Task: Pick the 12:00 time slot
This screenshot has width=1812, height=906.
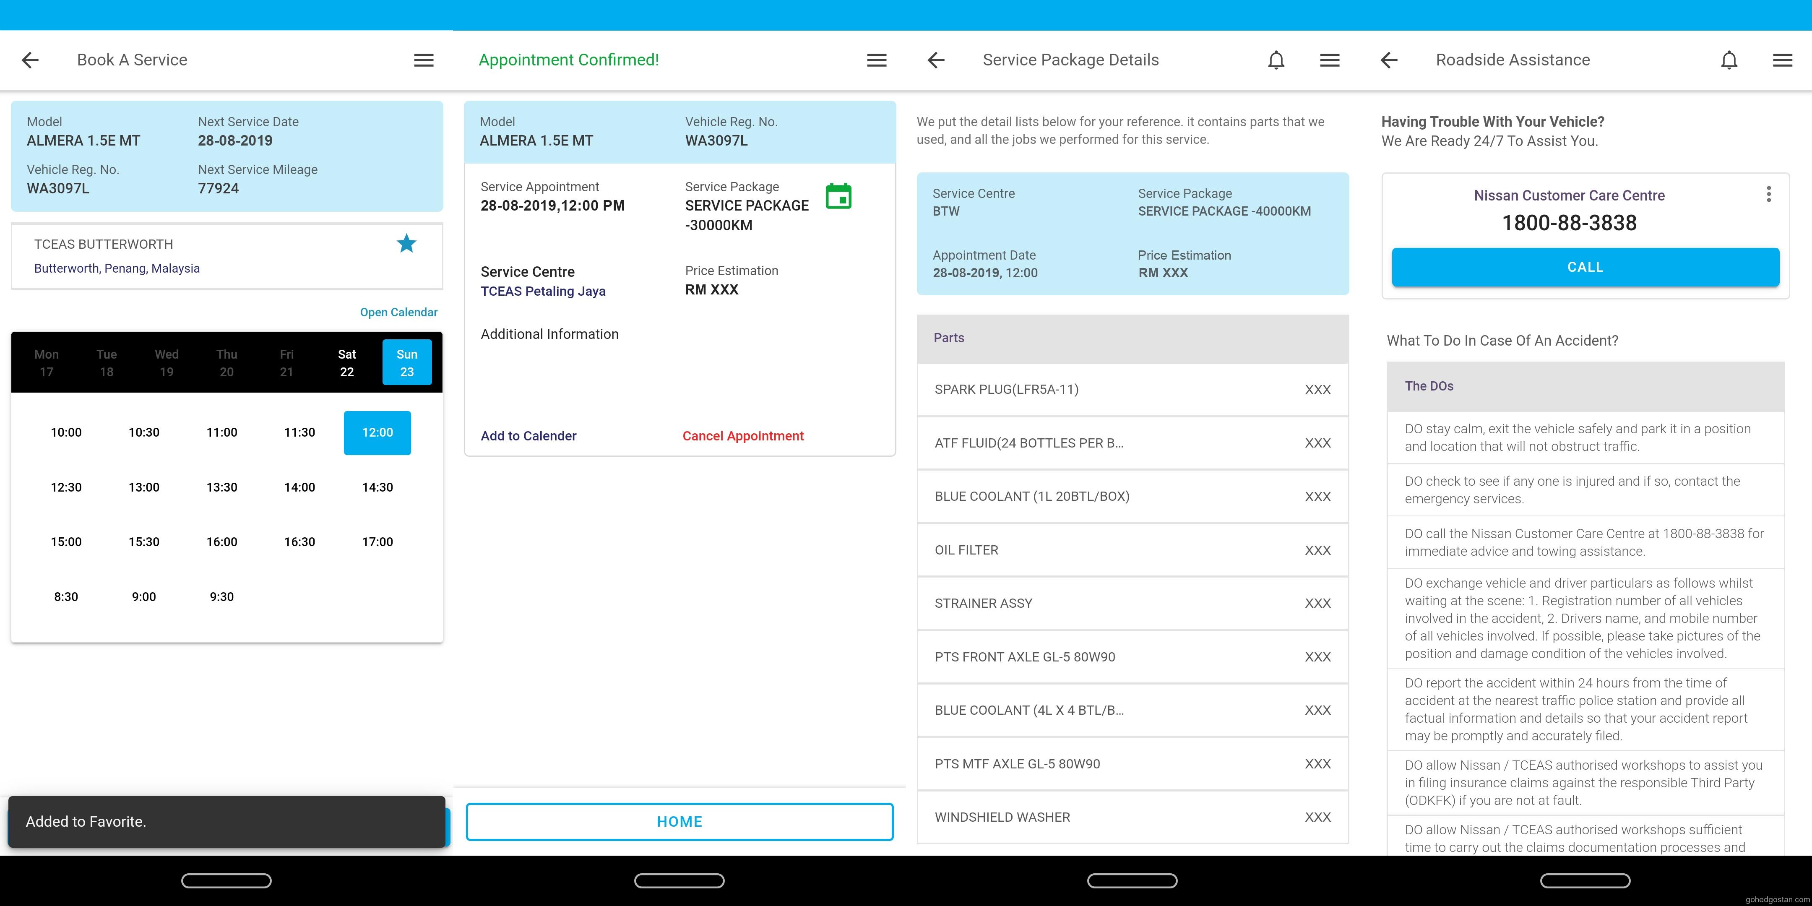Action: click(x=377, y=432)
